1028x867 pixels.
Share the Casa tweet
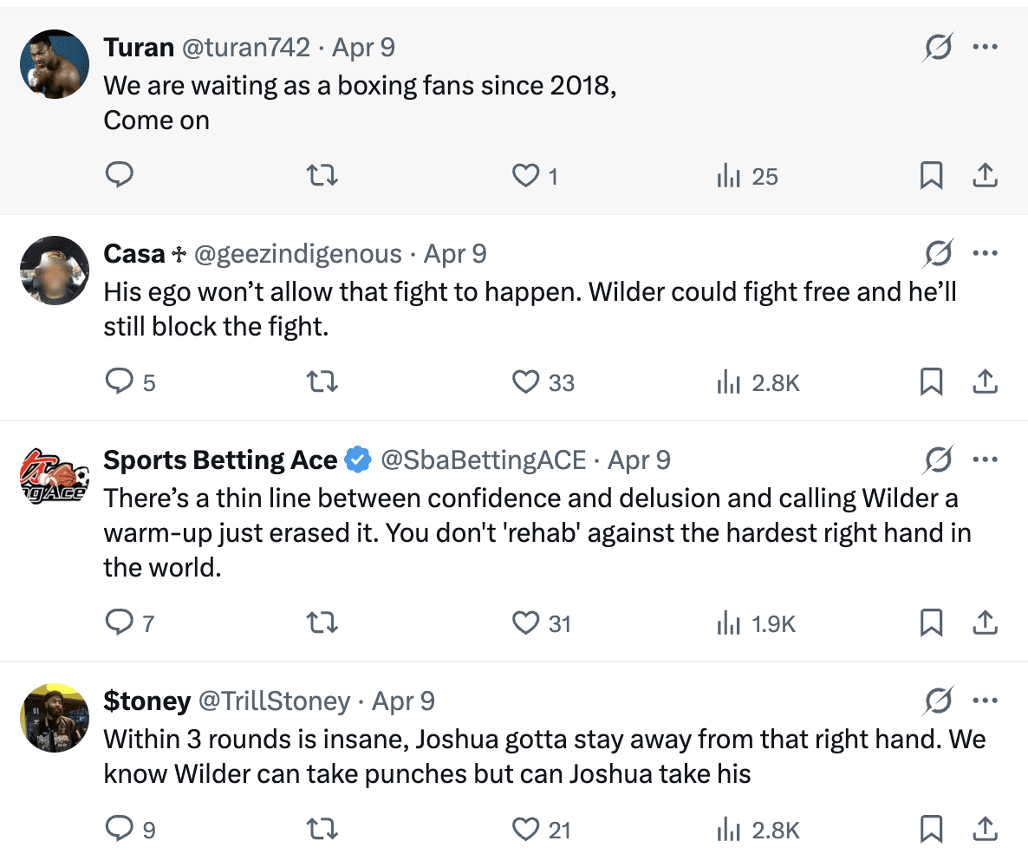pyautogui.click(x=985, y=382)
